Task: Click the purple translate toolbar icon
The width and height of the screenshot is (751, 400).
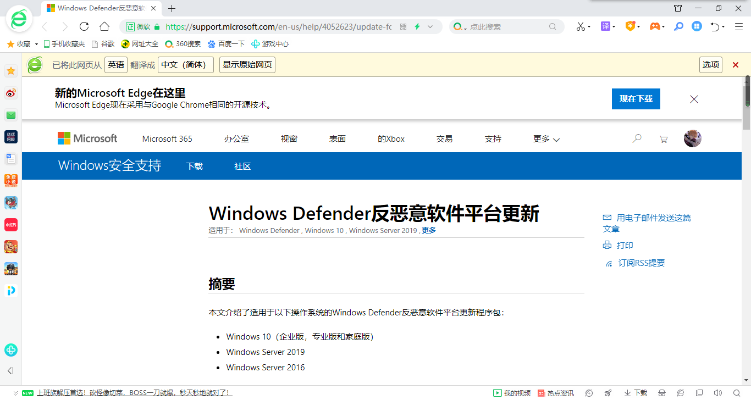Action: click(605, 26)
